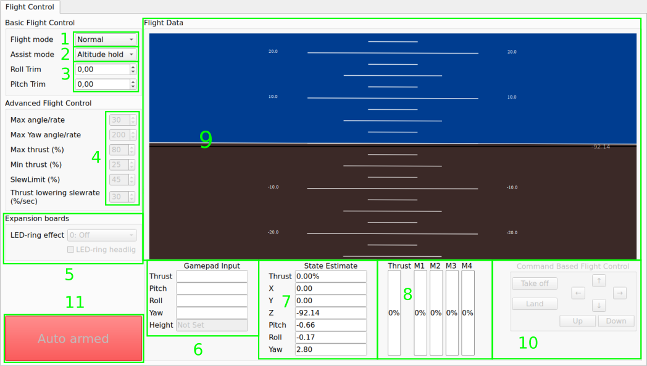Open the Assist mode dropdown
647x366 pixels.
coord(105,54)
